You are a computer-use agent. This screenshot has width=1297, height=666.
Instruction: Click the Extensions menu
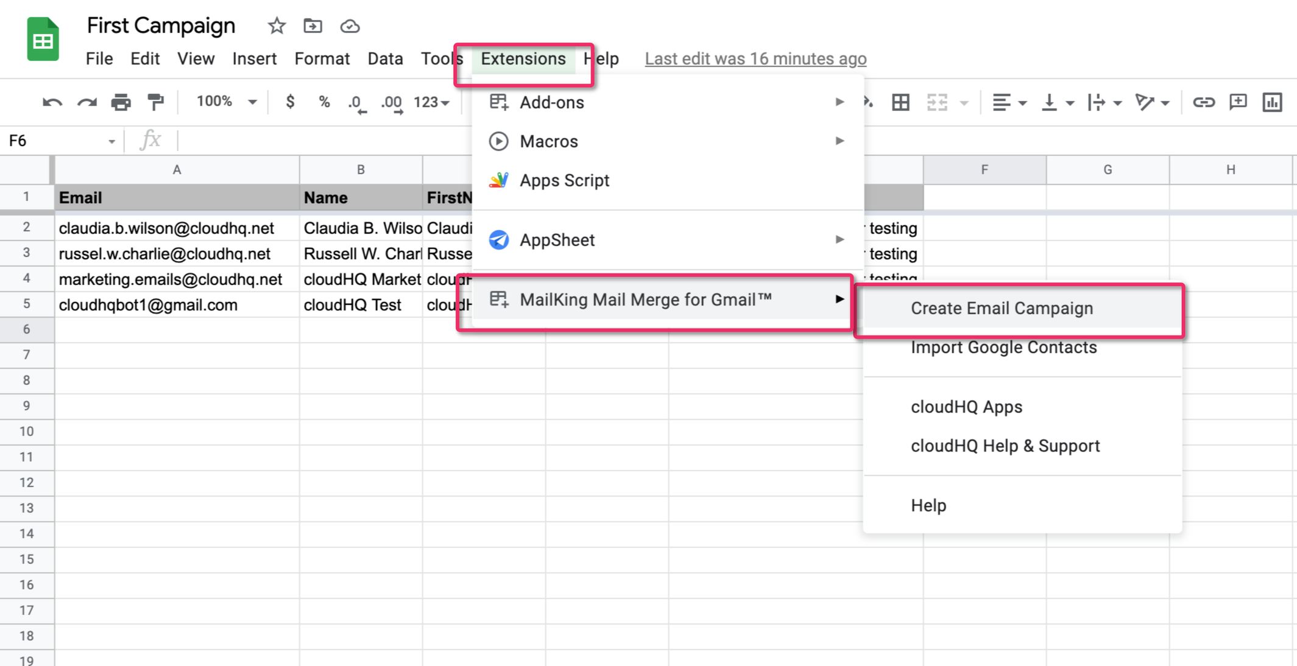(523, 58)
